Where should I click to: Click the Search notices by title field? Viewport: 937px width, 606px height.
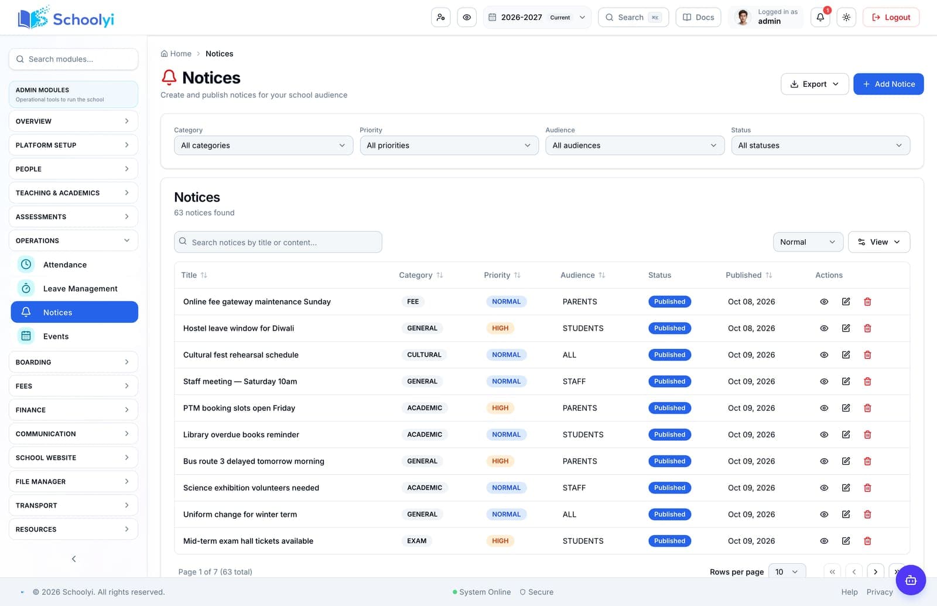pyautogui.click(x=278, y=242)
